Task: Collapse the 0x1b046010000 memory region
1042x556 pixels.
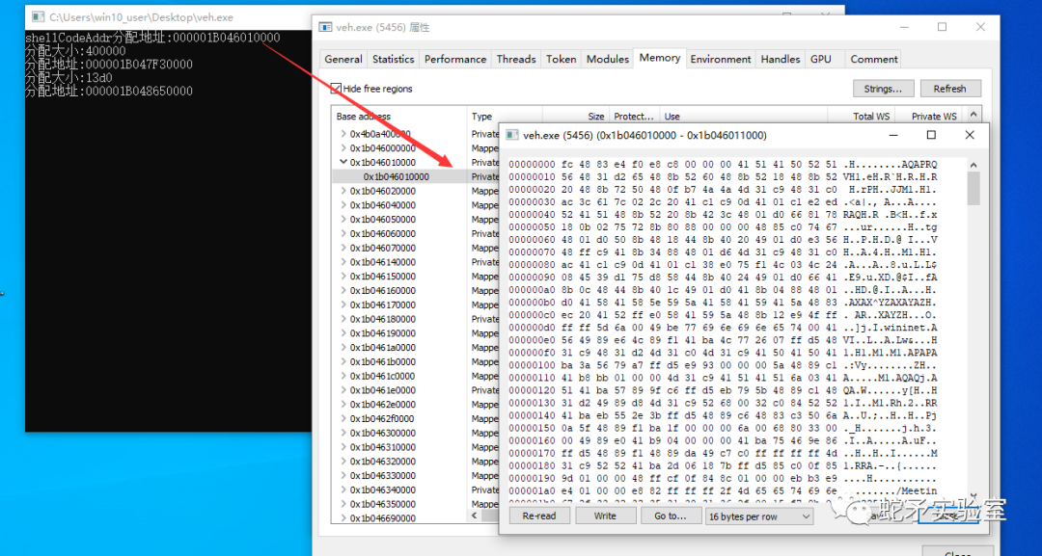Action: coord(343,162)
